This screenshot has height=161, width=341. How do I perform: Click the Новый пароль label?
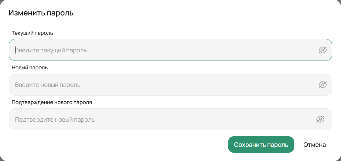coord(29,67)
